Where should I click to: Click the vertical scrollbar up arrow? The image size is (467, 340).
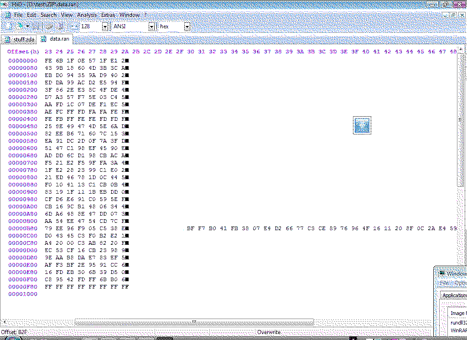461,49
